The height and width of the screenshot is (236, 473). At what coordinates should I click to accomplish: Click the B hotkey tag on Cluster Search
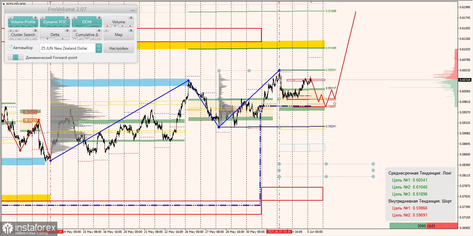click(x=11, y=30)
